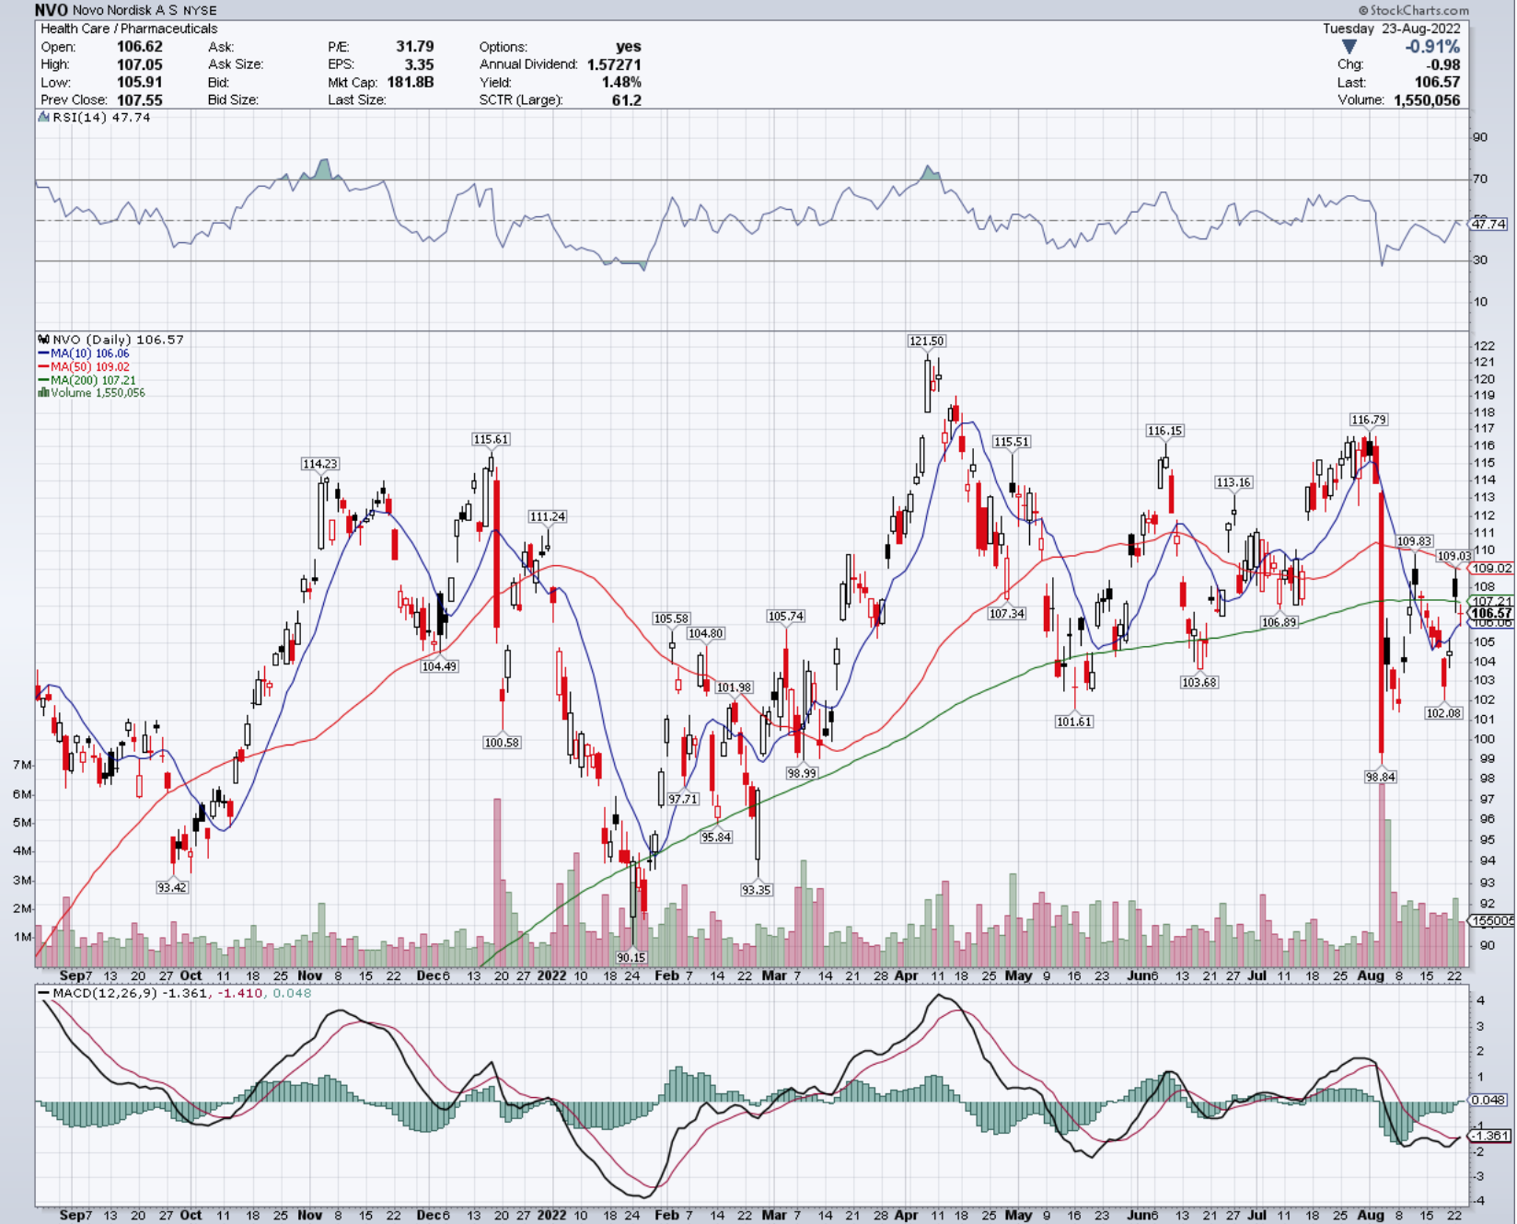Image resolution: width=1517 pixels, height=1224 pixels.
Task: Click the Yield value 1.48%
Action: tap(621, 82)
